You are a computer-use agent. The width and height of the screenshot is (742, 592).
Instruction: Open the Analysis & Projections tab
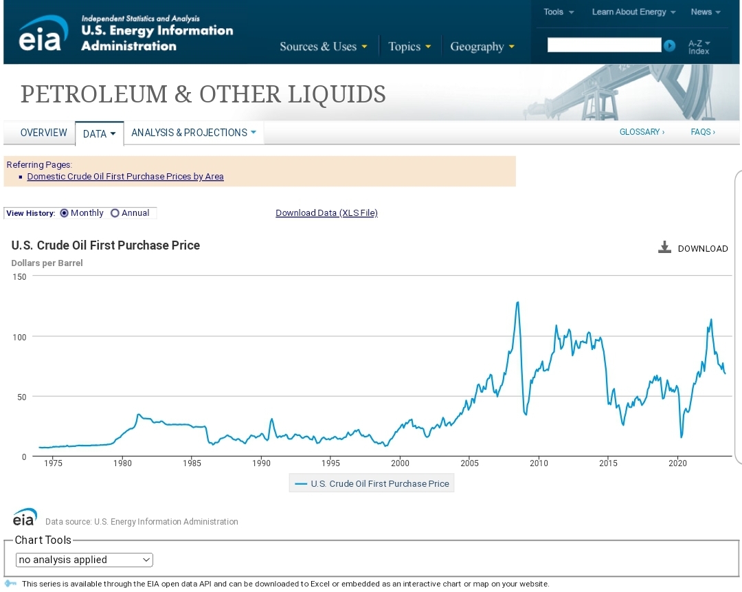click(x=193, y=133)
